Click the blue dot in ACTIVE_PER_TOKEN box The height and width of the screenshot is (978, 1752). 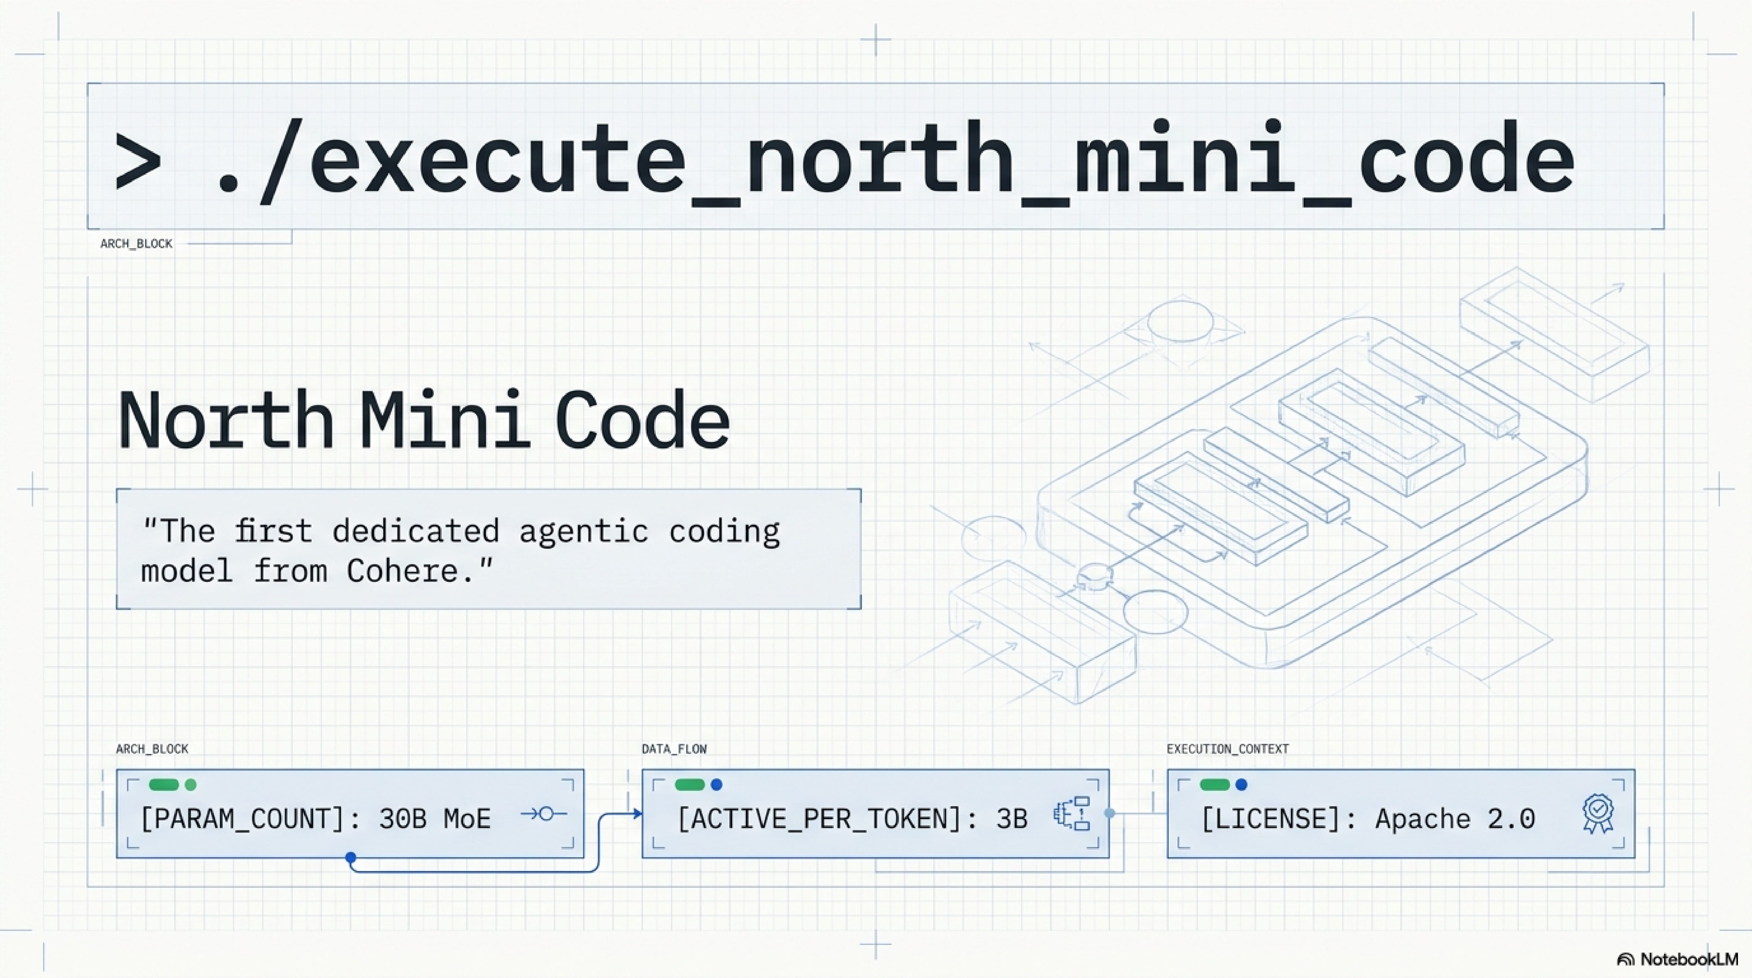[x=716, y=785]
